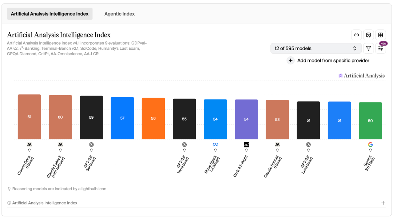Click the Artificial Analysis watermark logo
Image resolution: width=393 pixels, height=220 pixels.
361,76
